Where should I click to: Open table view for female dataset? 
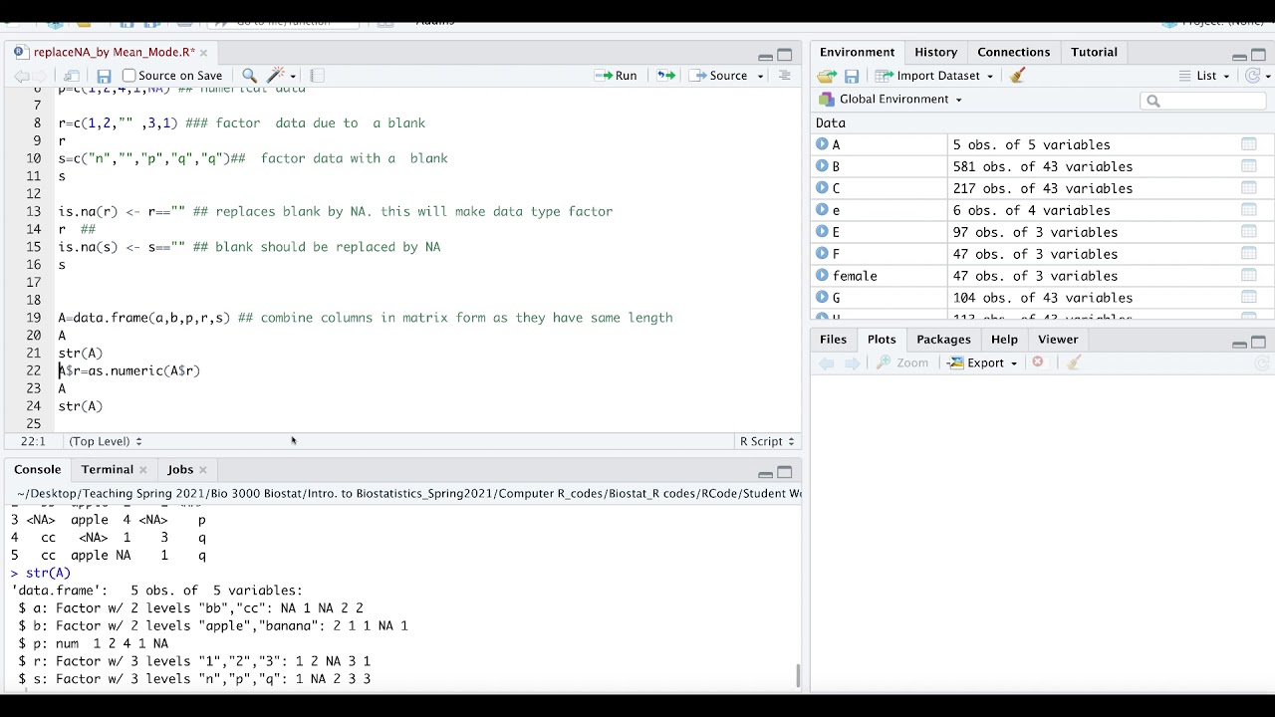click(1248, 276)
